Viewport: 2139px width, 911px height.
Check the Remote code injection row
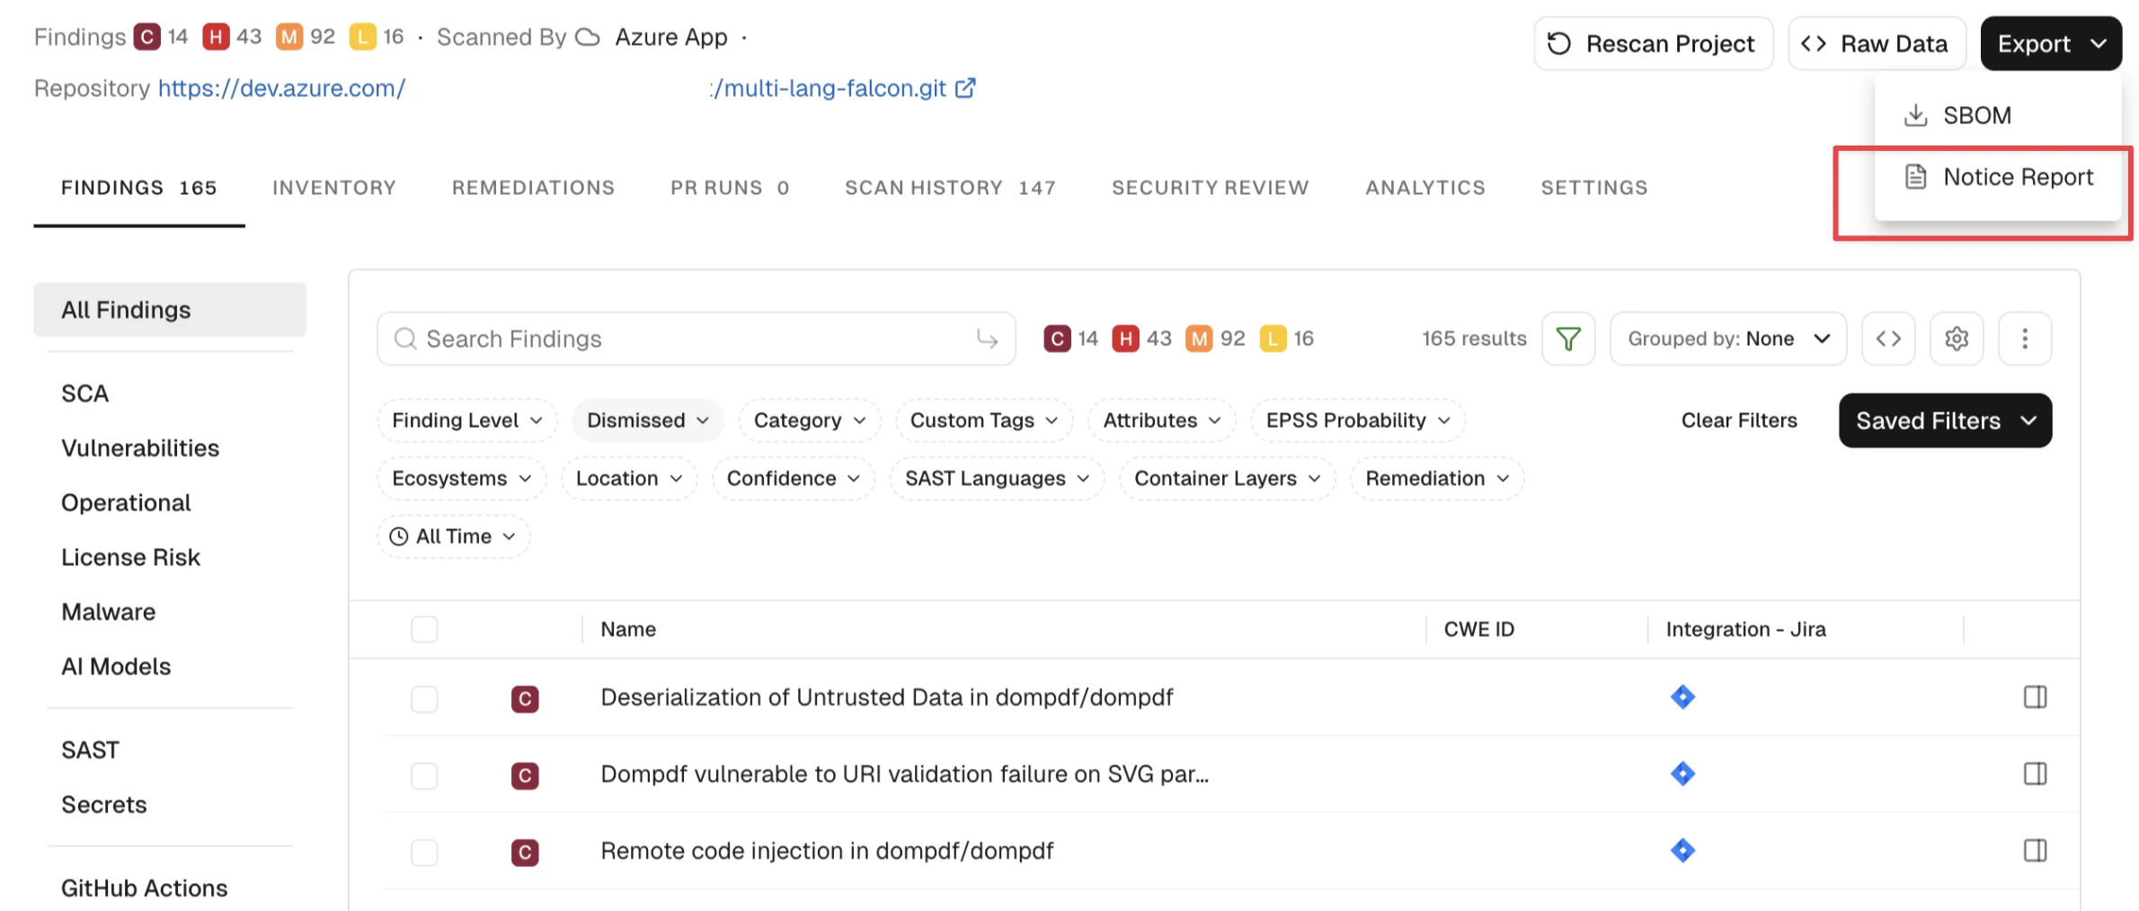(424, 853)
